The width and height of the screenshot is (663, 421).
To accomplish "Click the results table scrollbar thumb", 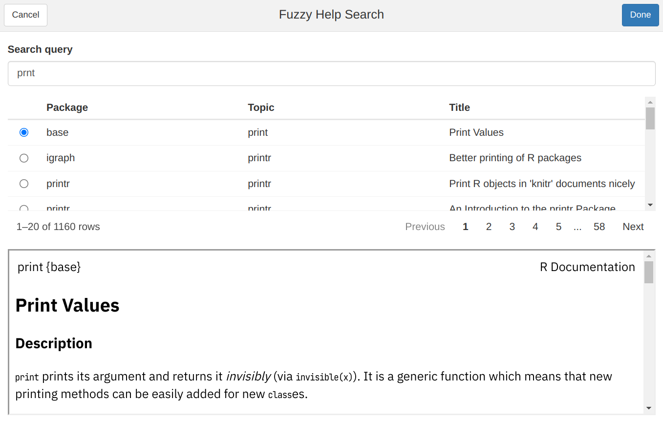I will pos(650,118).
